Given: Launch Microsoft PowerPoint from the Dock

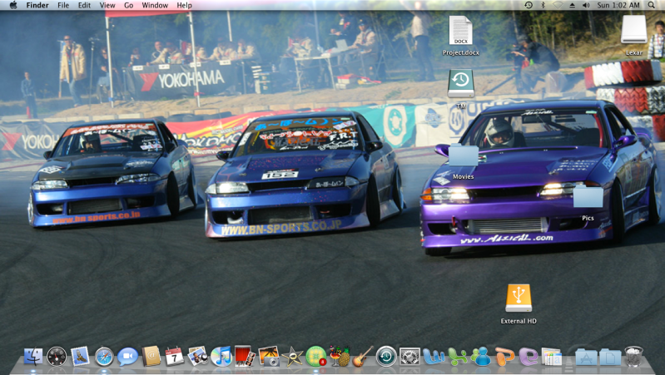Looking at the screenshot, I should [504, 357].
